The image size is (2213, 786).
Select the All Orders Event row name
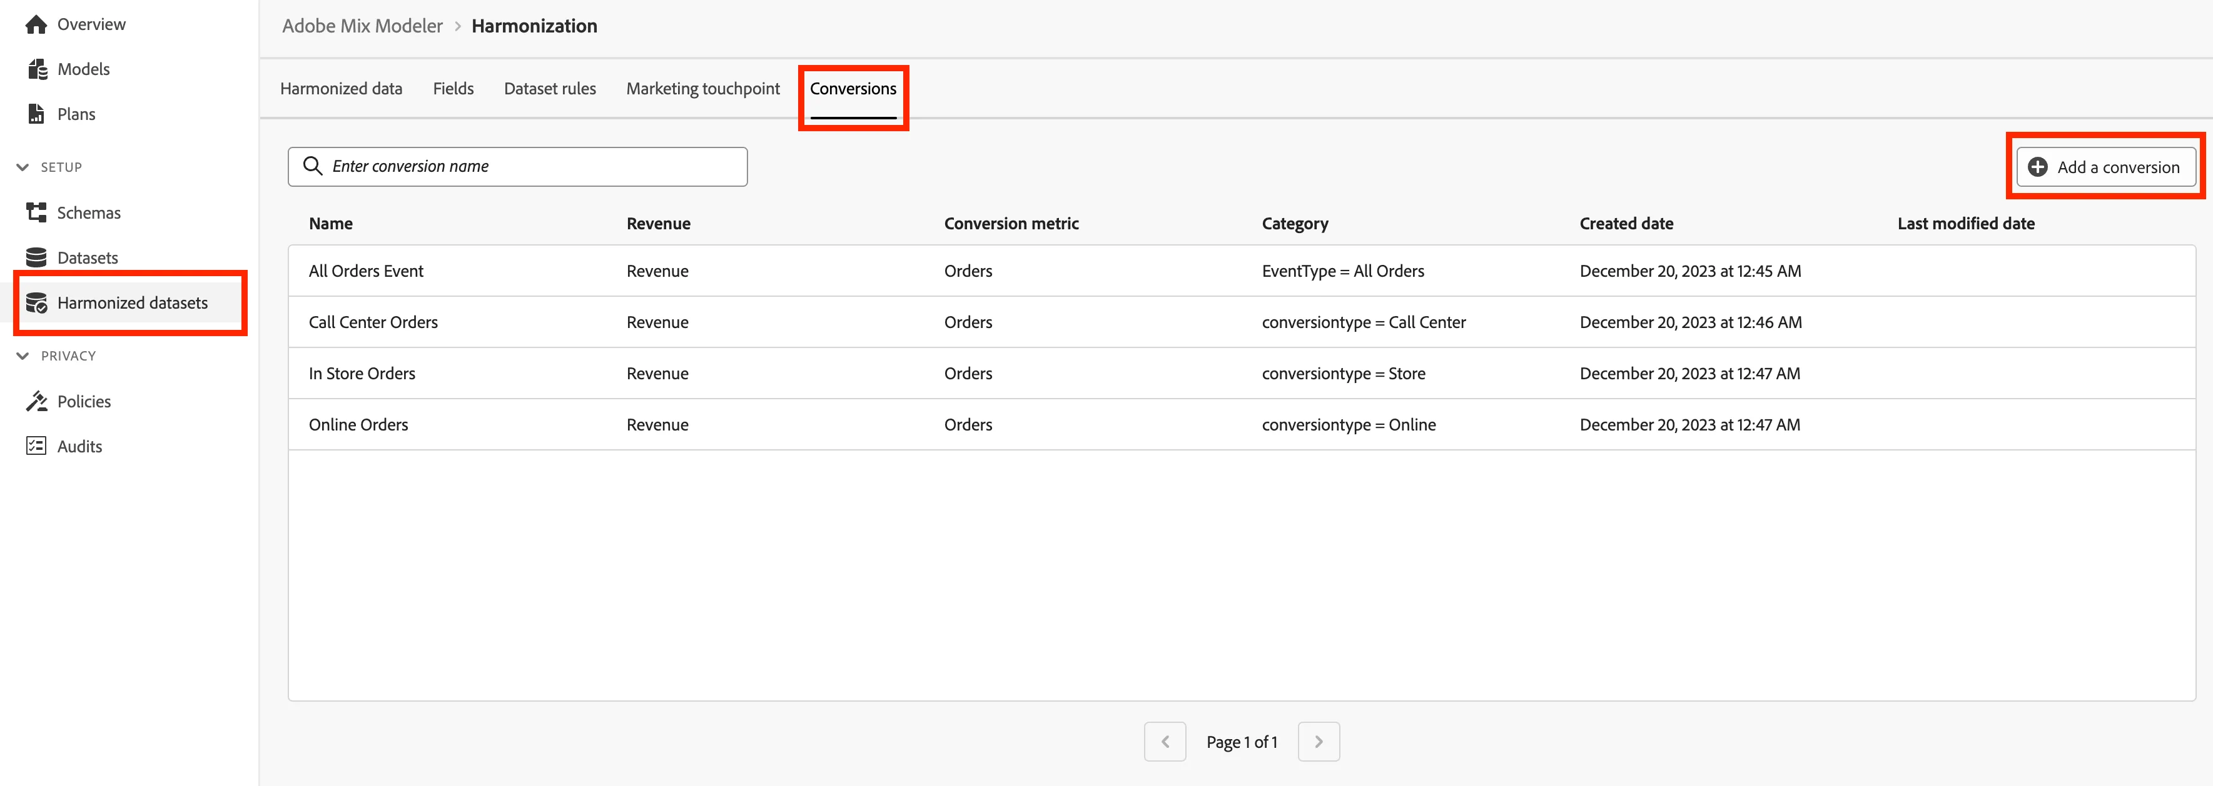(366, 271)
